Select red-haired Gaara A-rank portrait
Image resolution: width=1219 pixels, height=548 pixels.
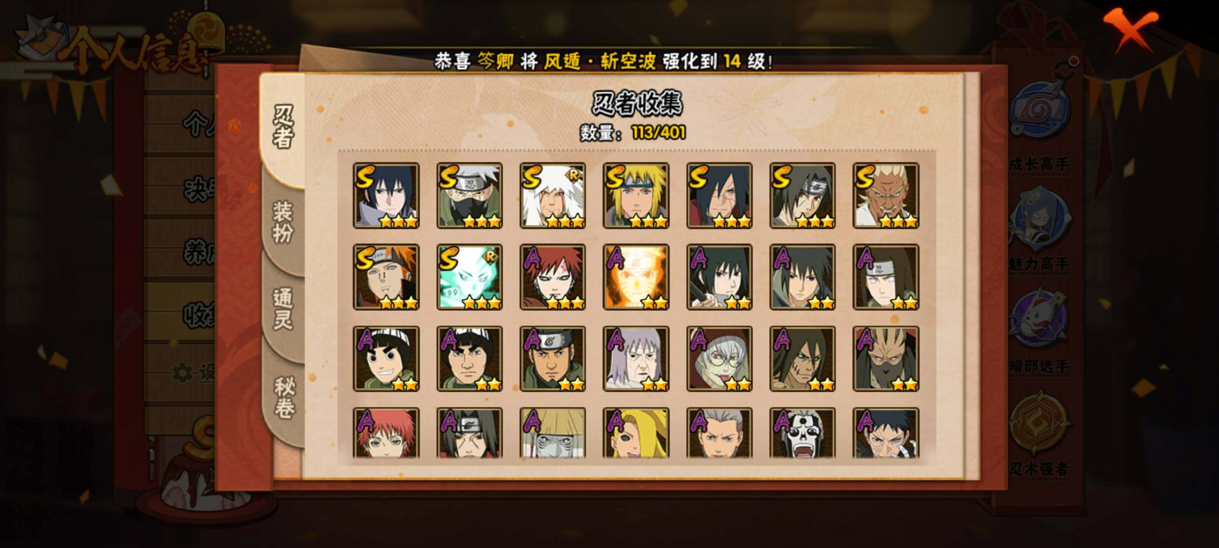point(552,277)
